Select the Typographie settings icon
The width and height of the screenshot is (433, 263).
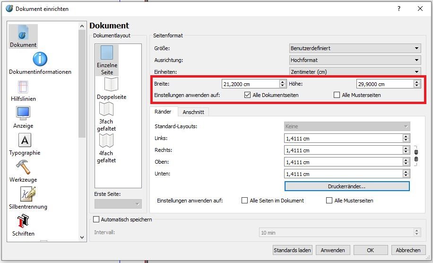pyautogui.click(x=25, y=140)
